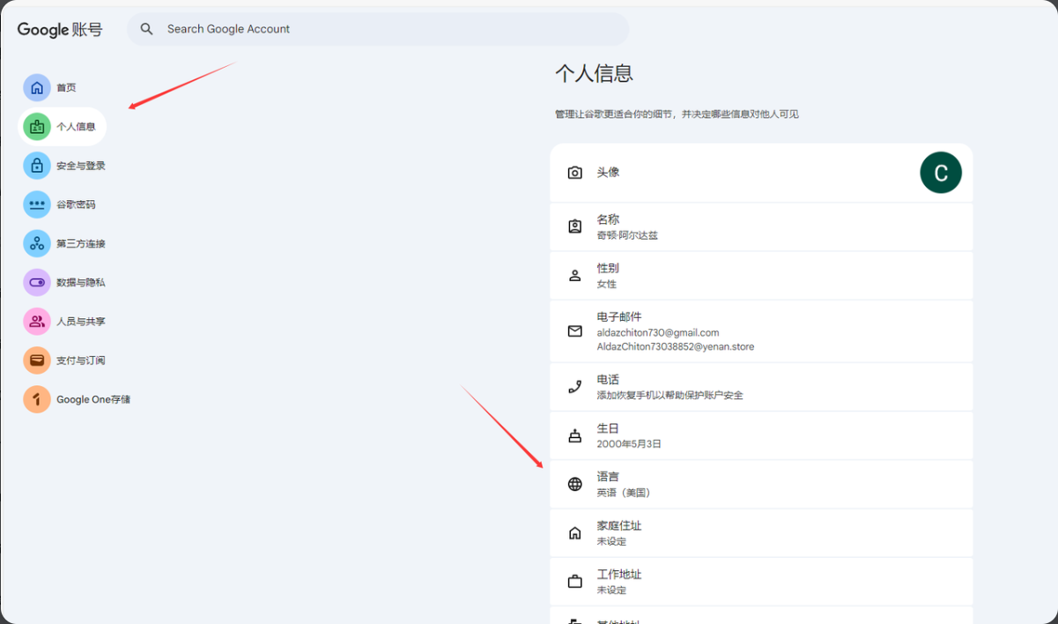The image size is (1058, 624).
Task: Click the 首页 home icon
Action: (37, 87)
